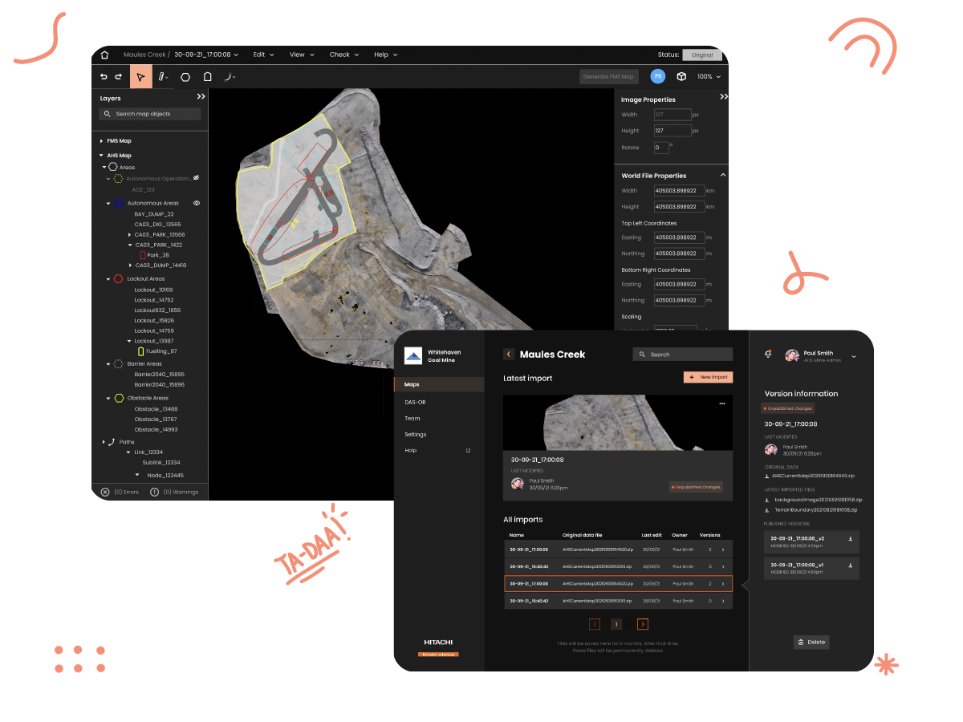Select the rectangle shape tool
This screenshot has width=963, height=722.
click(x=208, y=77)
